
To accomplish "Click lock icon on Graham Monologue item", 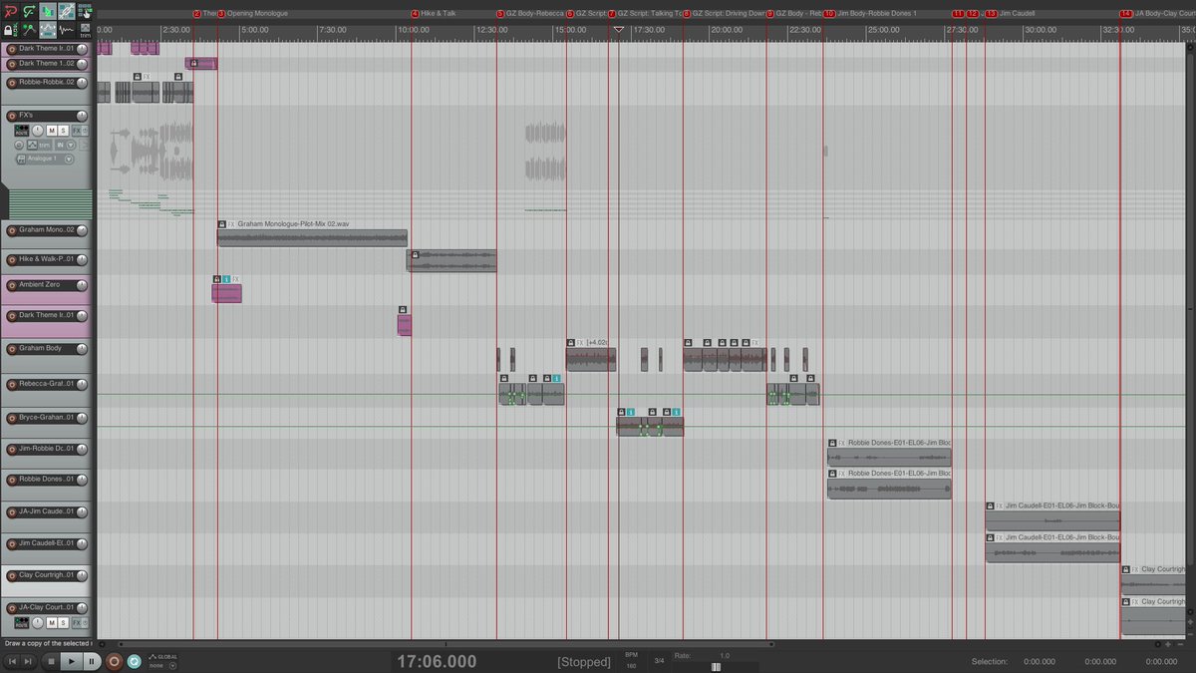I will pyautogui.click(x=222, y=224).
